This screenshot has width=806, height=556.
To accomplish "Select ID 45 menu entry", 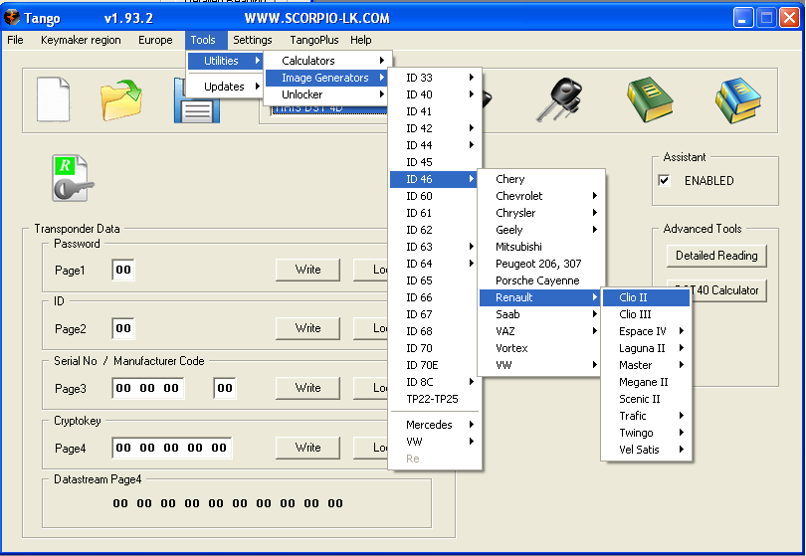I will coord(436,162).
